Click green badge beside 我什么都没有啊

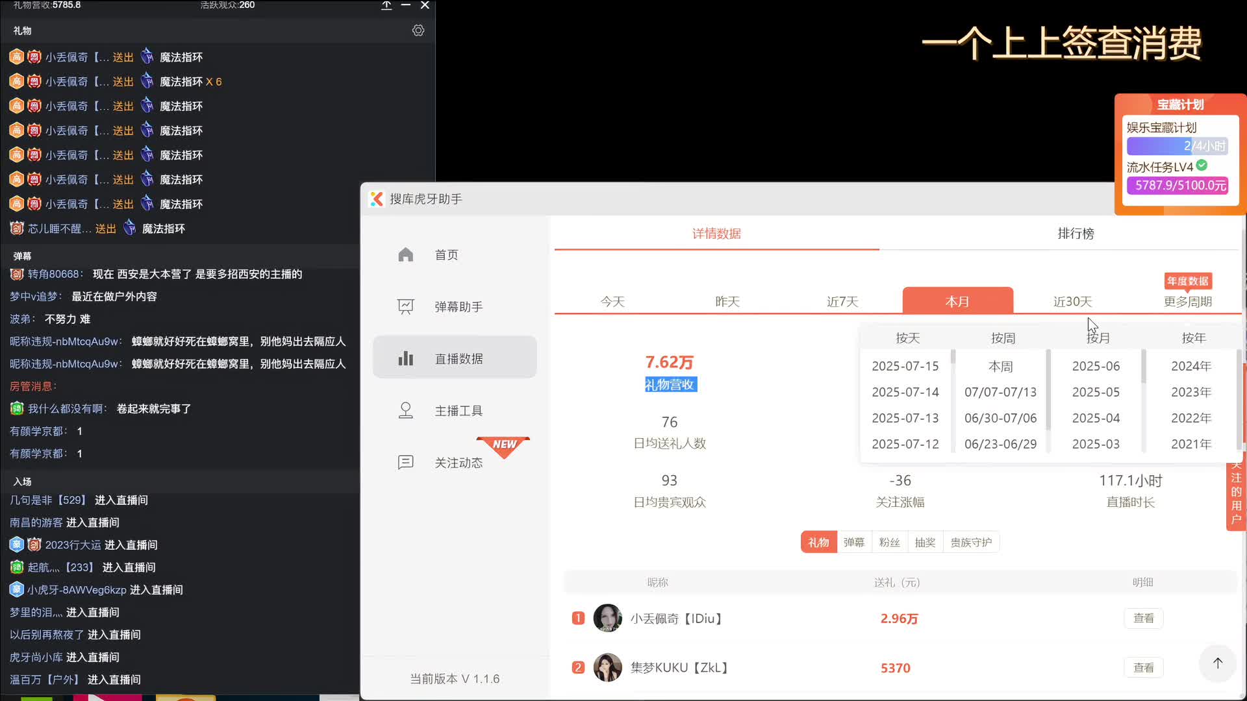point(17,408)
